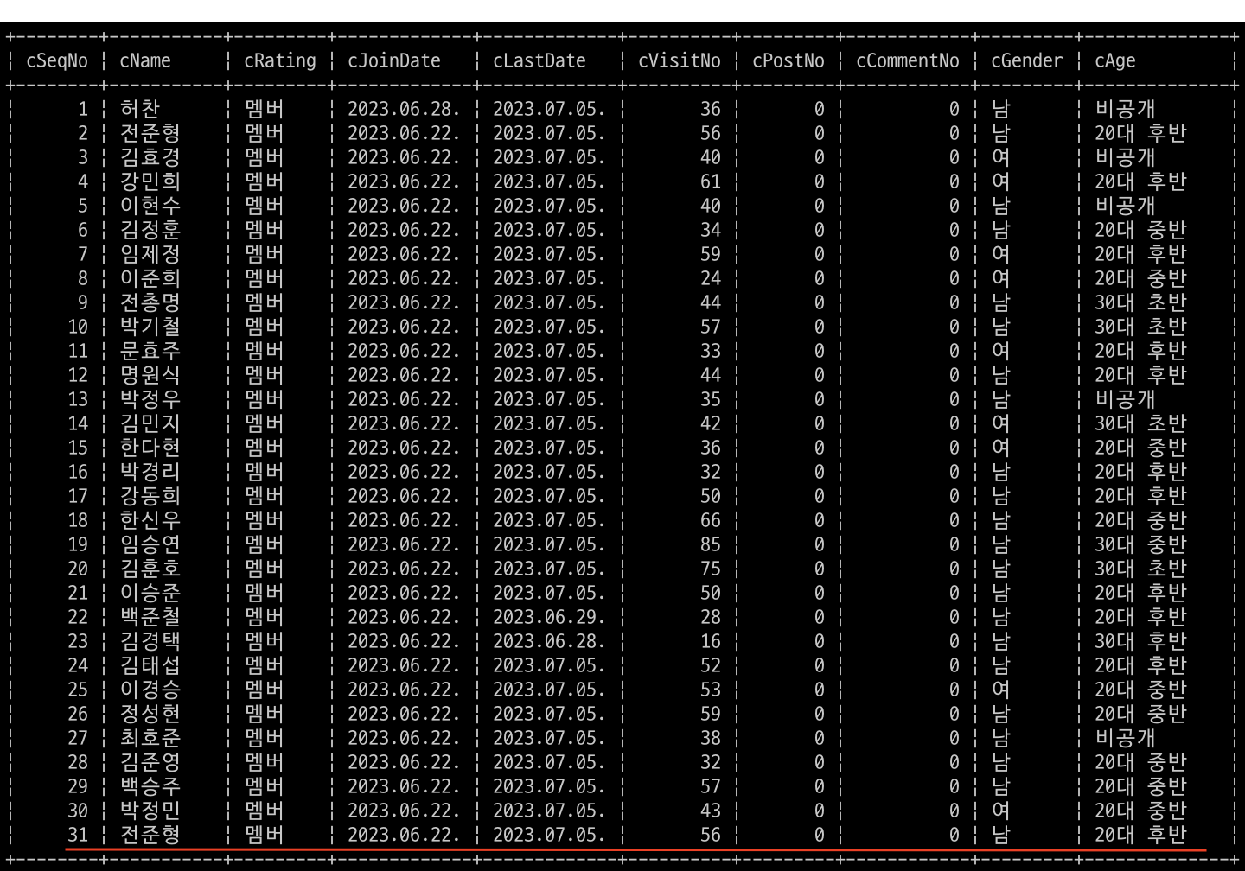The image size is (1245, 871).
Task: Select the name 박정민
Action: (x=150, y=811)
